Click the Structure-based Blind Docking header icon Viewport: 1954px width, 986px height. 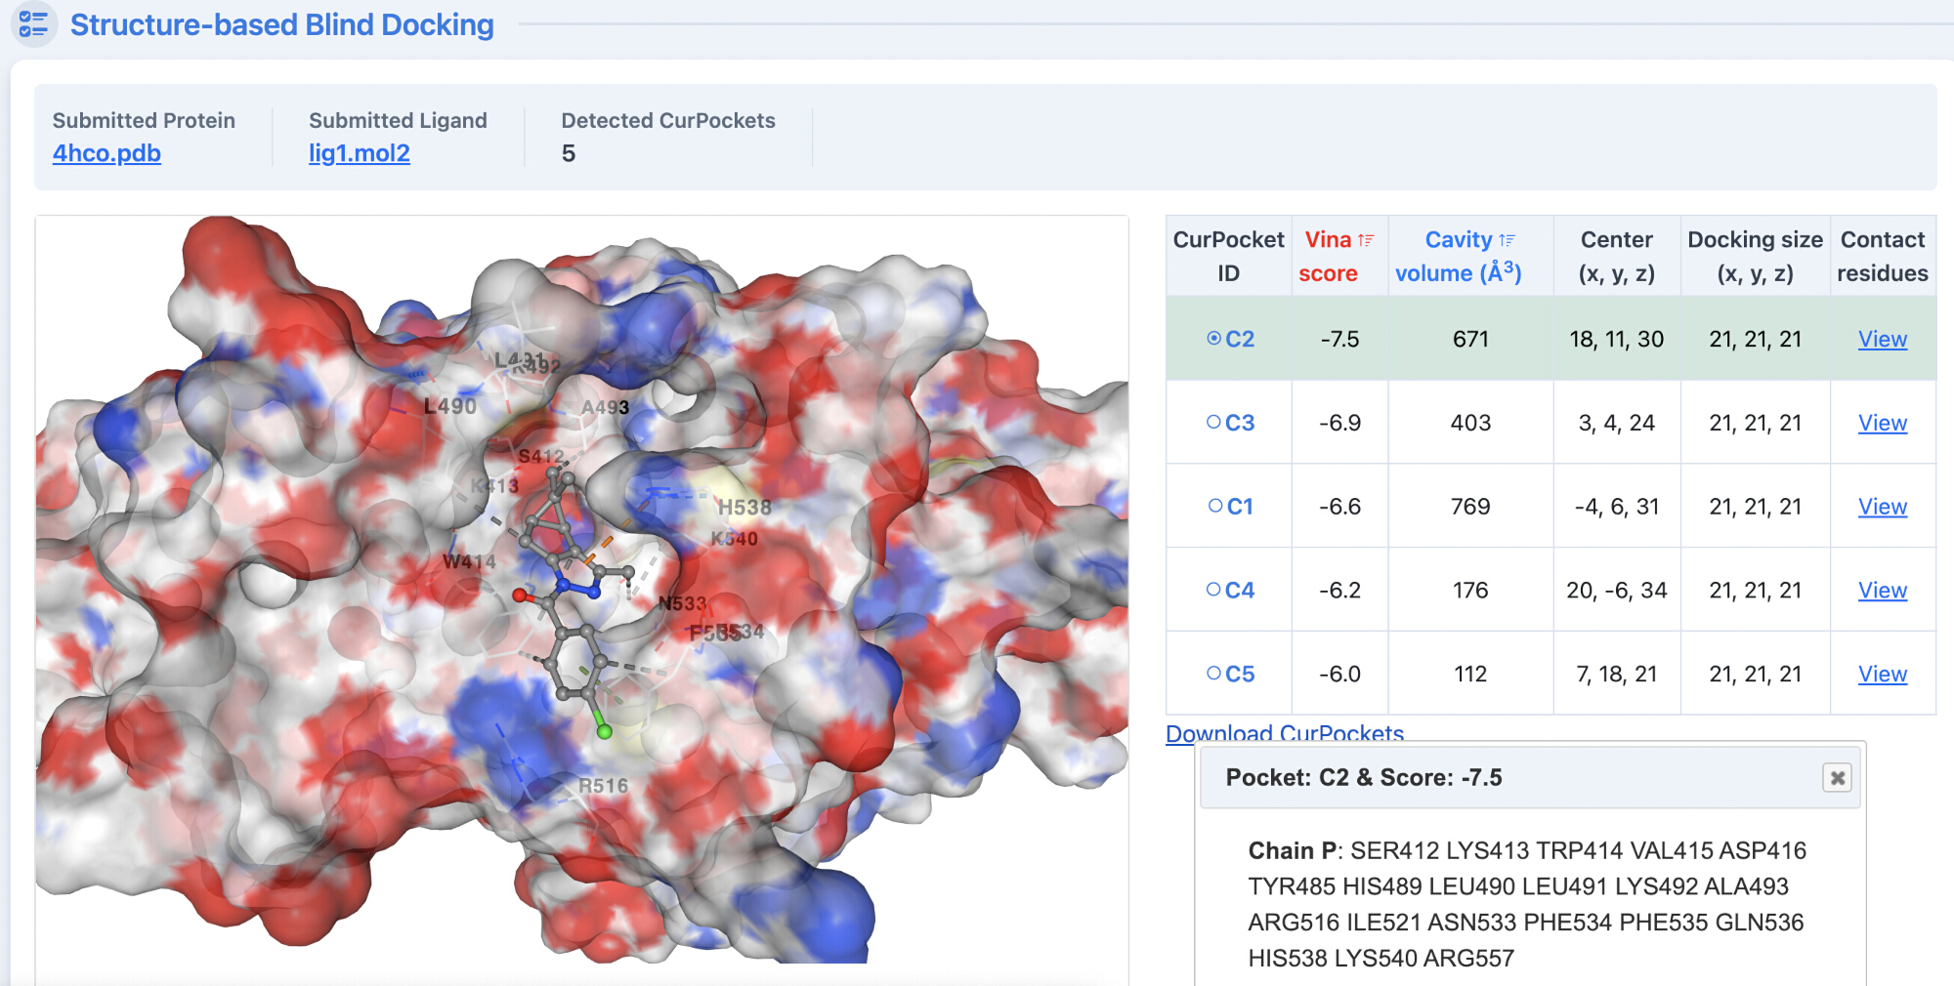(x=33, y=23)
